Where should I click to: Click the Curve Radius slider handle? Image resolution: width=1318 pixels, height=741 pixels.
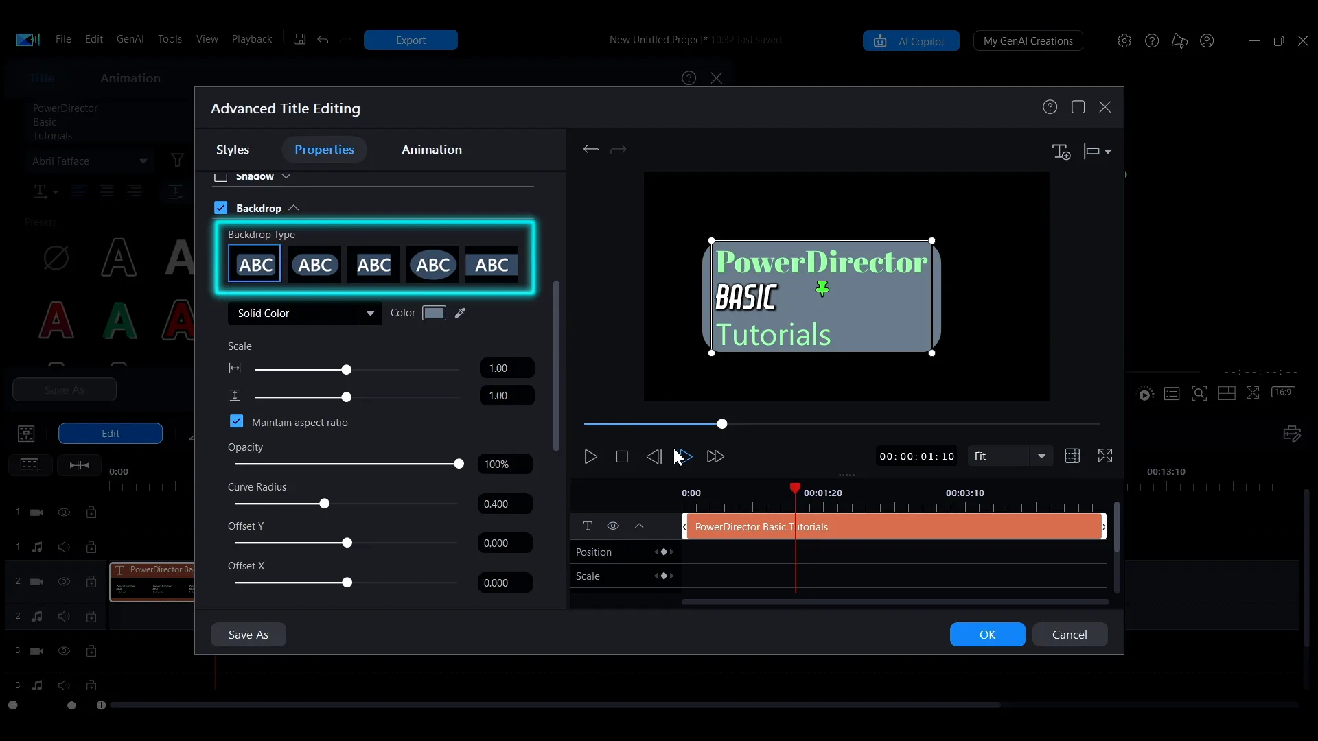[x=324, y=504]
